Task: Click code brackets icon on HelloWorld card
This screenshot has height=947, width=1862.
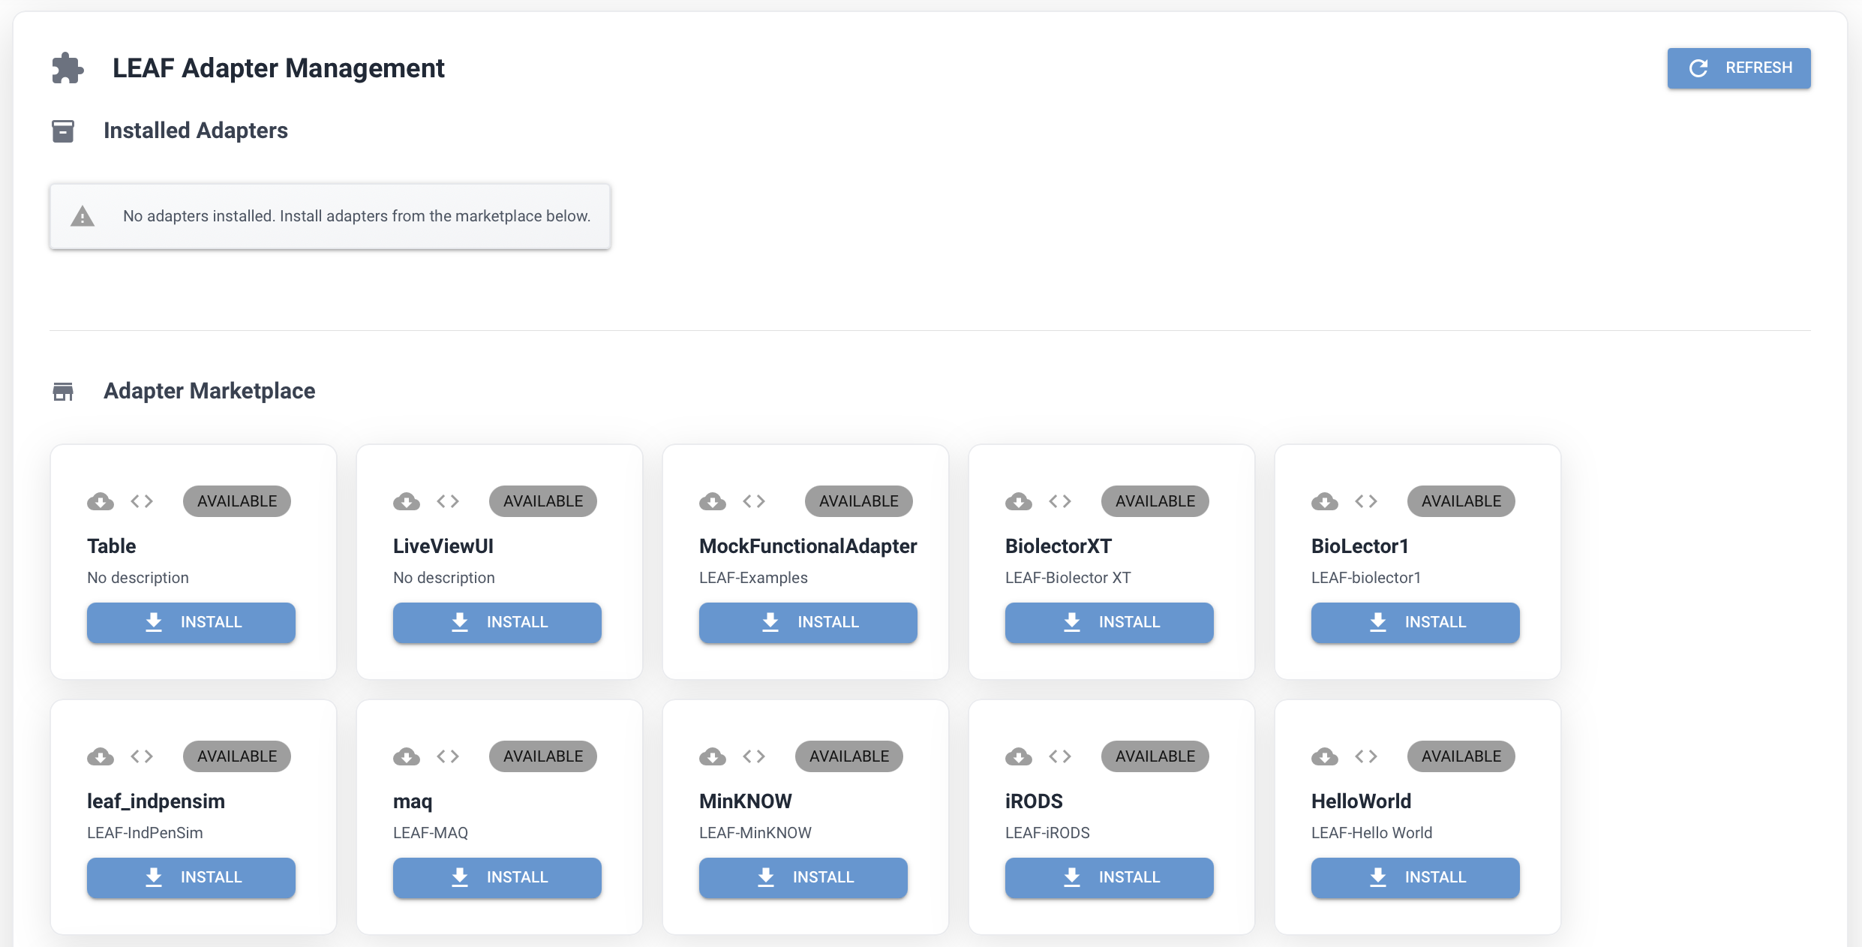Action: click(x=1366, y=756)
